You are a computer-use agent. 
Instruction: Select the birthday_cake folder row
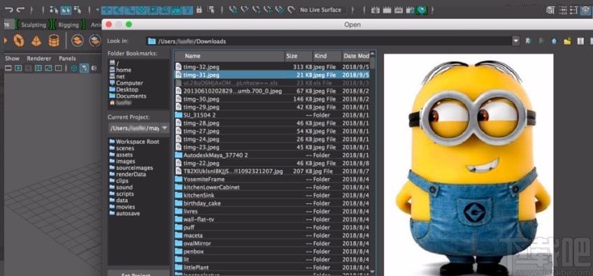point(272,203)
